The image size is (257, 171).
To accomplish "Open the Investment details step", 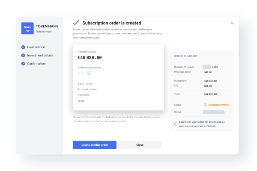I will [40, 55].
